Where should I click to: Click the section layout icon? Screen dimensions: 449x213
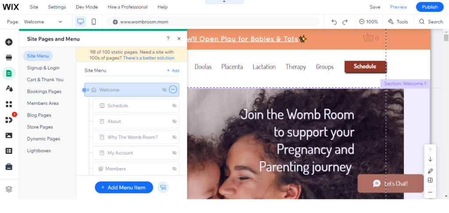[x=430, y=180]
